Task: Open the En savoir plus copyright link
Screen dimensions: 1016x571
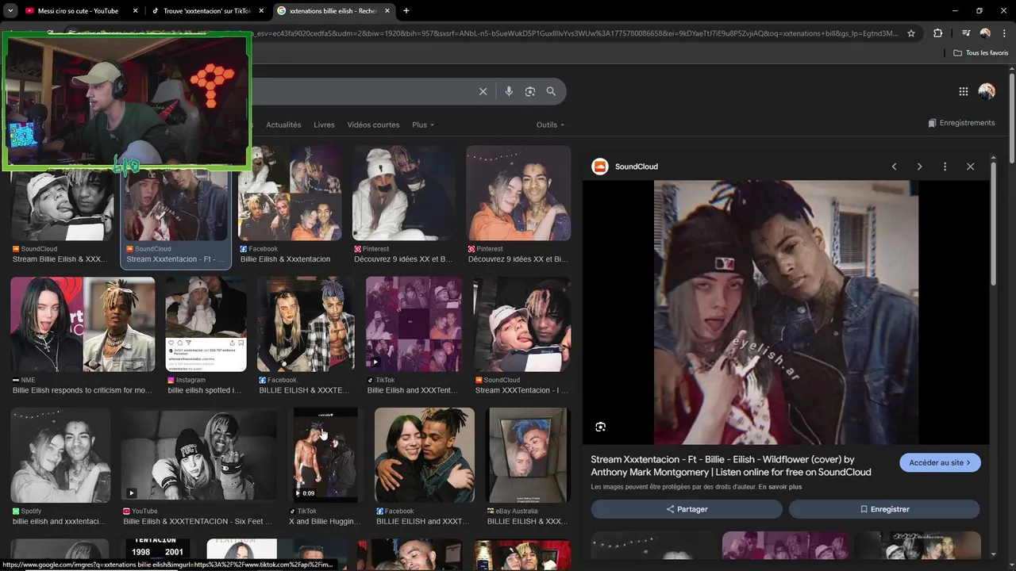Action: click(x=779, y=487)
